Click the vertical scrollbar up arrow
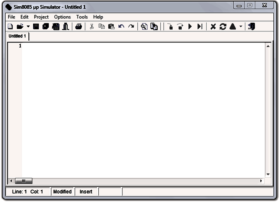This screenshot has width=279, height=202. pos(268,46)
